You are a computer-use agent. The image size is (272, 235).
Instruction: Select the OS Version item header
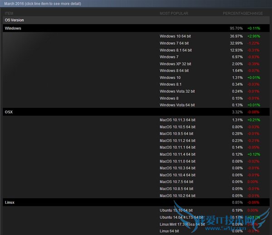pyautogui.click(x=136, y=20)
